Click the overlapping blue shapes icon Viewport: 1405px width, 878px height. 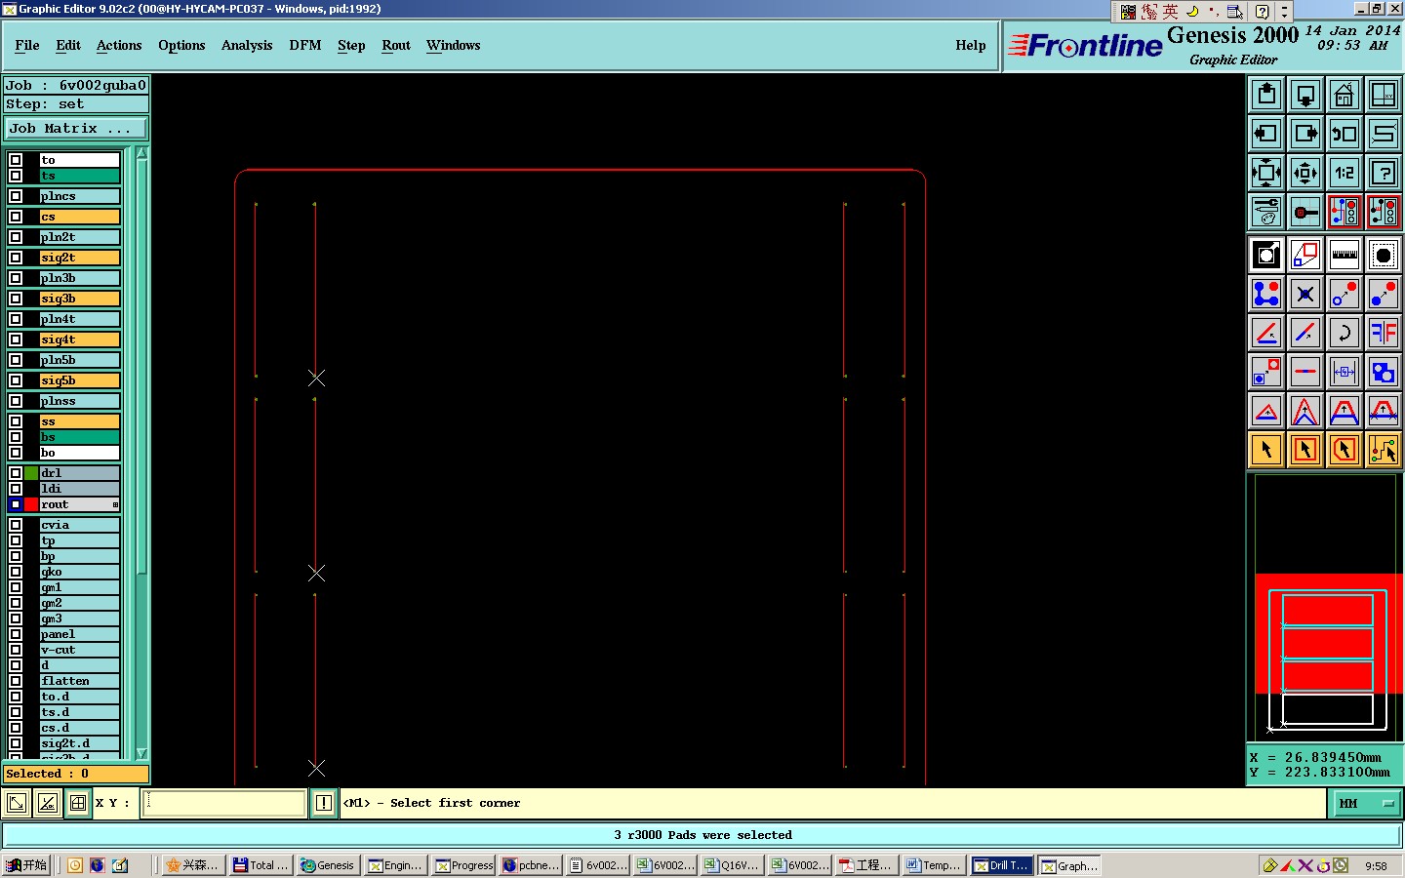pyautogui.click(x=1384, y=372)
